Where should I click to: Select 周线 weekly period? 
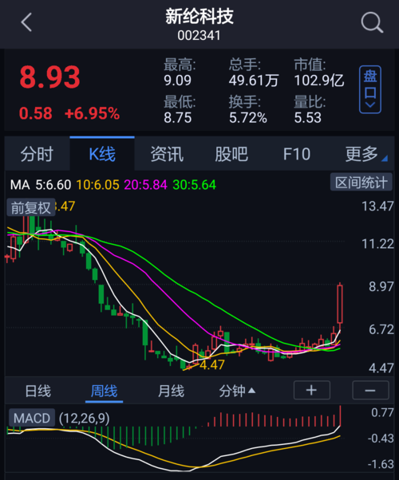(105, 391)
